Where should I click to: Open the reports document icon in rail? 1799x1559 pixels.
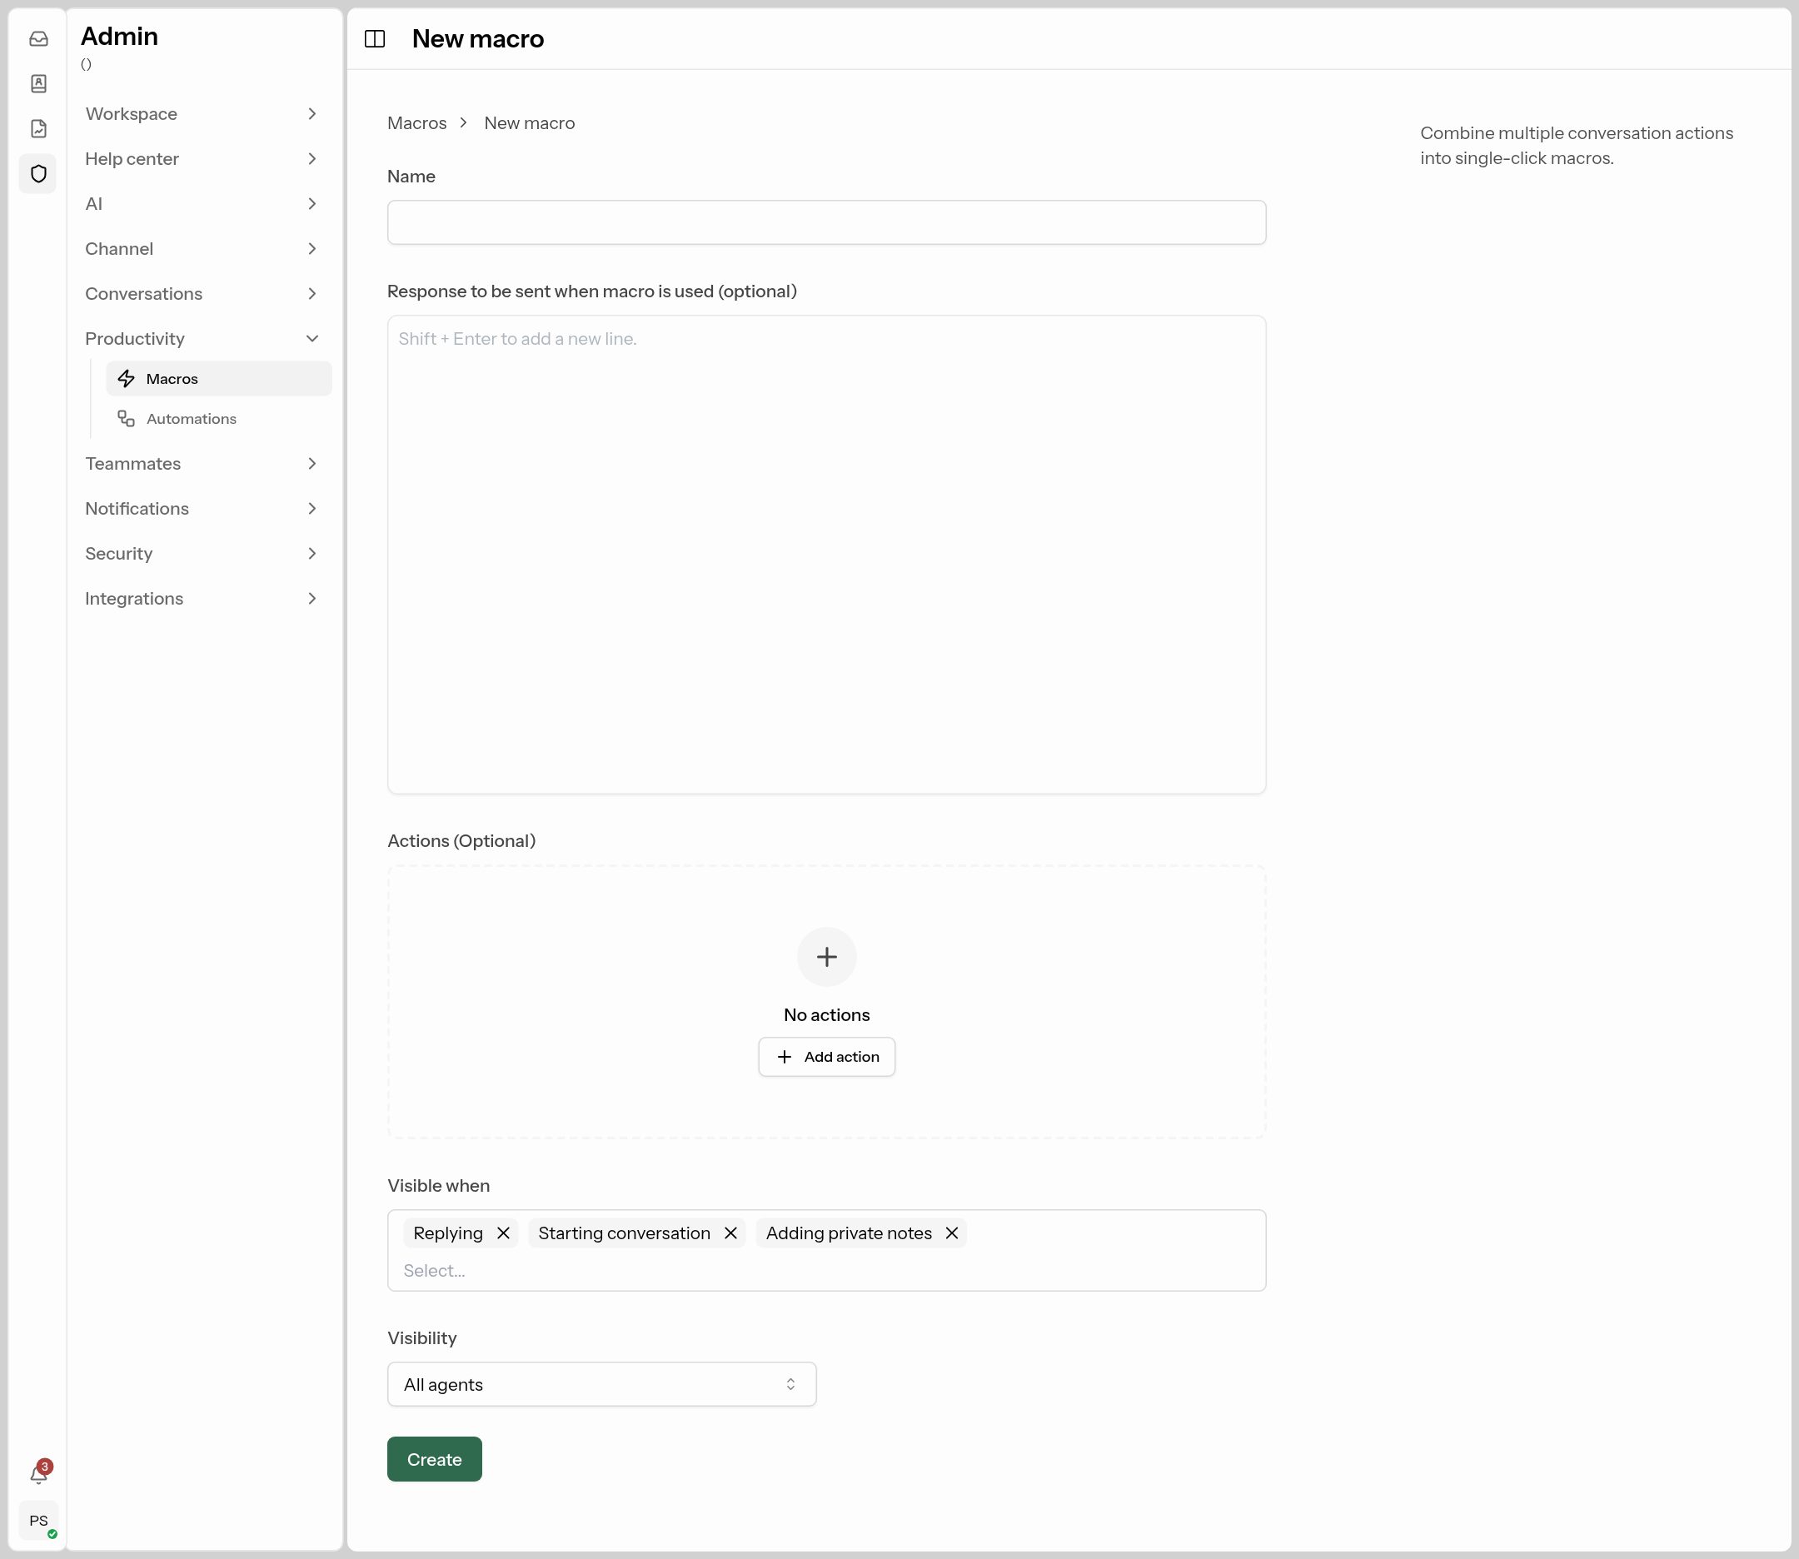(x=38, y=129)
